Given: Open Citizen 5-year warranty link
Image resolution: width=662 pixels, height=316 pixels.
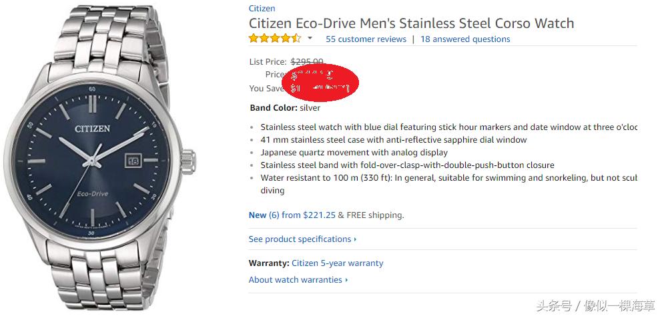Looking at the screenshot, I should pyautogui.click(x=338, y=263).
